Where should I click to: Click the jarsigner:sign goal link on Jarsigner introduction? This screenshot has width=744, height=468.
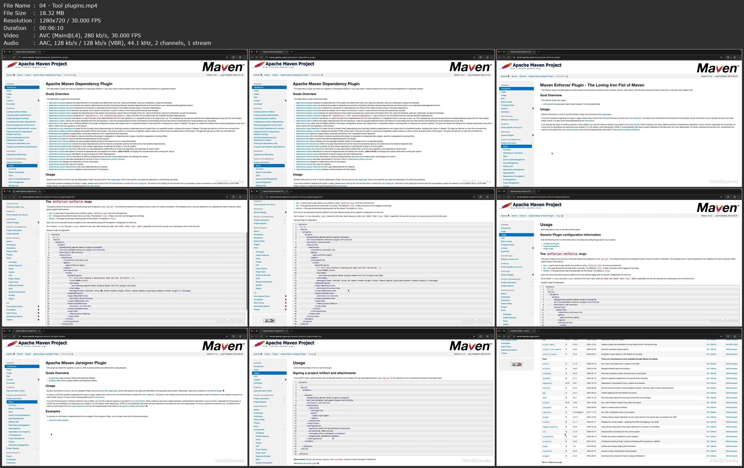point(54,378)
